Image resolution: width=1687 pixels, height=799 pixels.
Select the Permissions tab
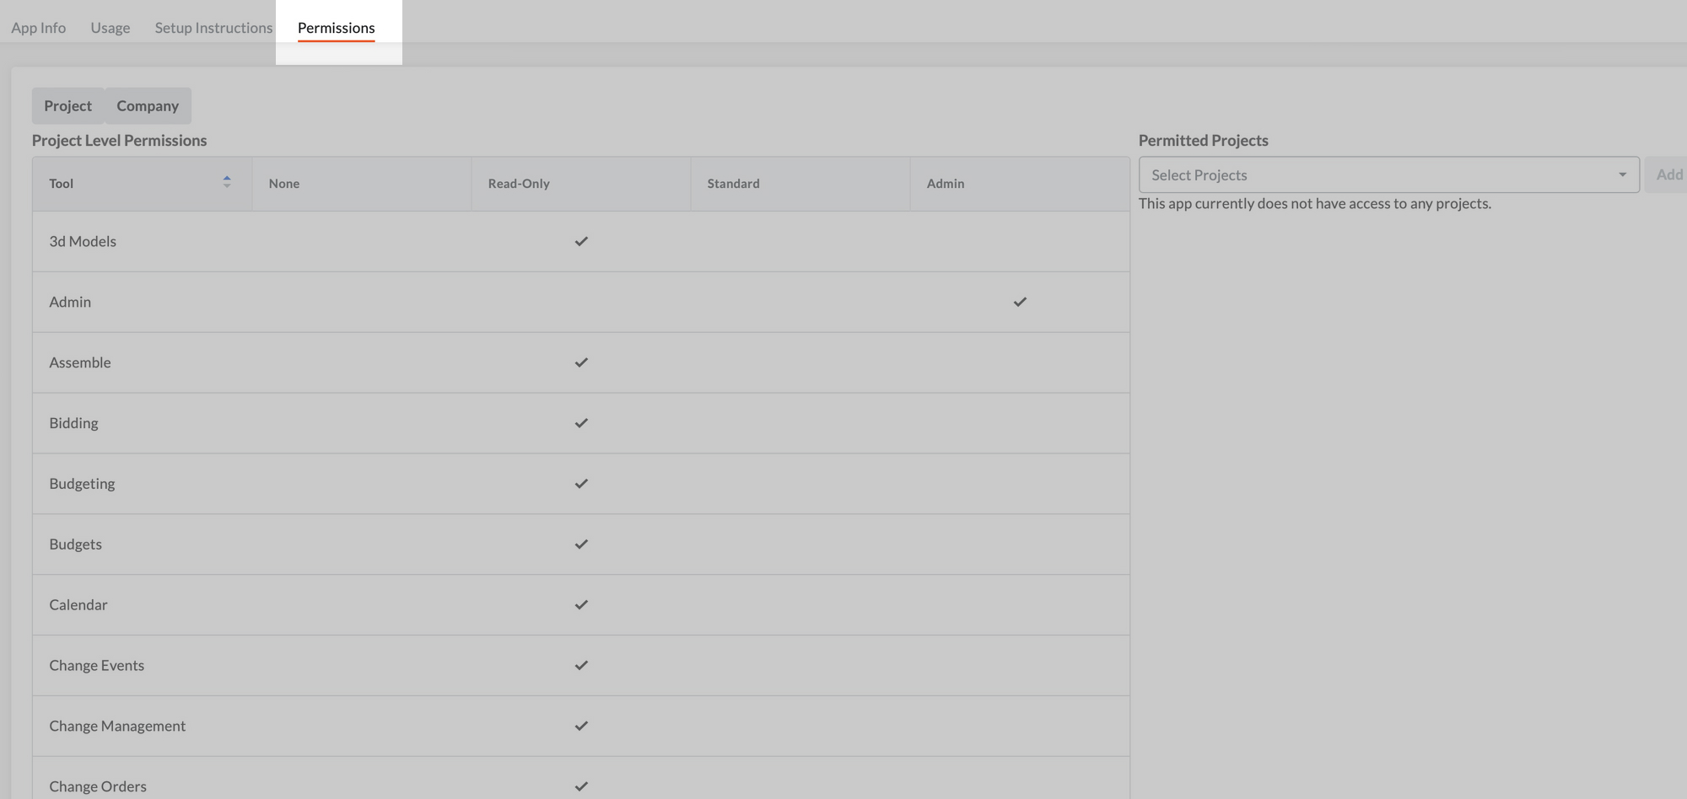[337, 28]
